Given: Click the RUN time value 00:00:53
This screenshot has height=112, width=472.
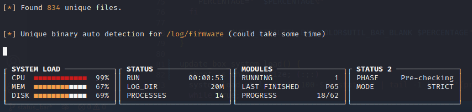Looking at the screenshot, I should [206, 78].
